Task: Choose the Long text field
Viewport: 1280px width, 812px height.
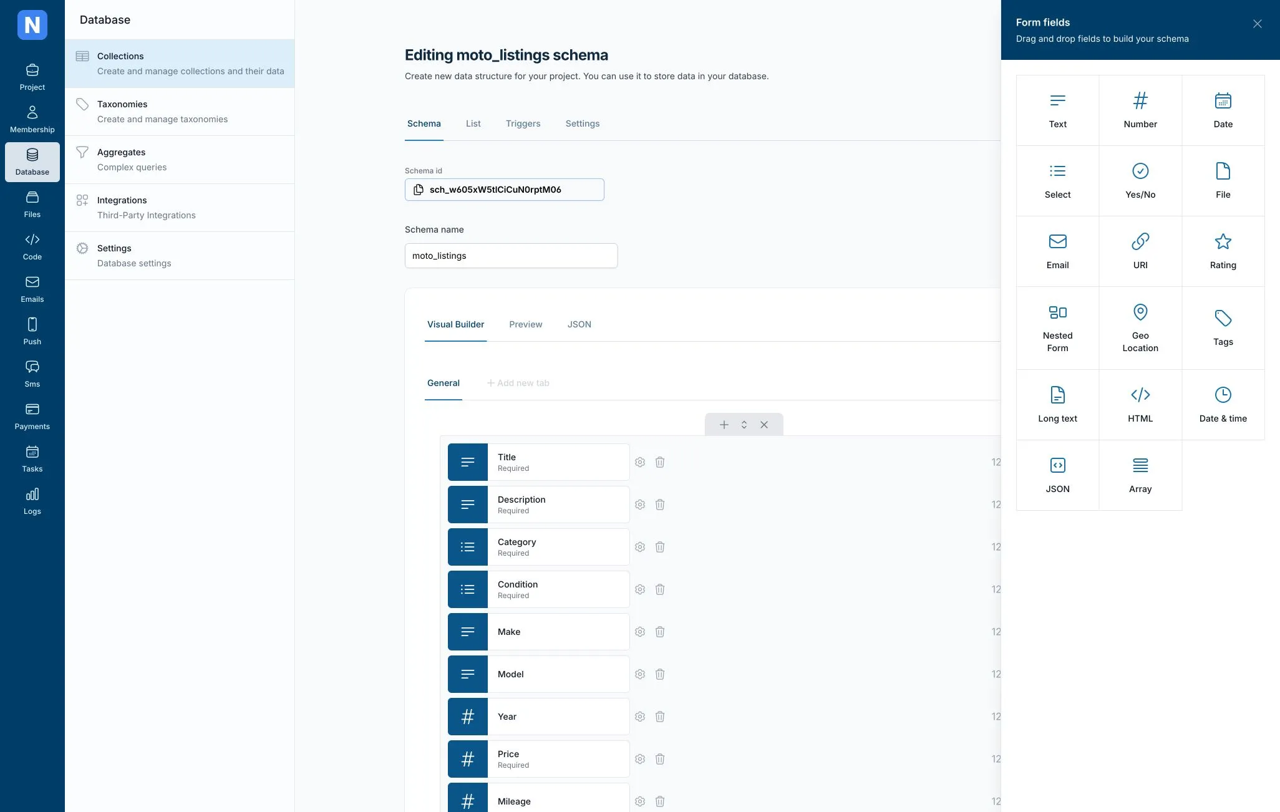Action: tap(1057, 405)
